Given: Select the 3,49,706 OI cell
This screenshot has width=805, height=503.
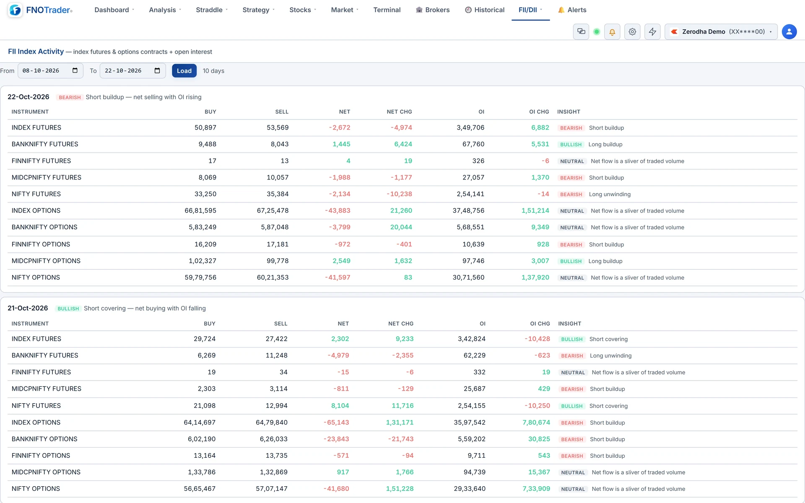Looking at the screenshot, I should coord(470,127).
